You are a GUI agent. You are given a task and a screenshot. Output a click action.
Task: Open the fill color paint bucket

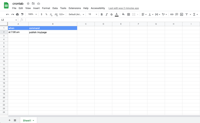(123, 14)
